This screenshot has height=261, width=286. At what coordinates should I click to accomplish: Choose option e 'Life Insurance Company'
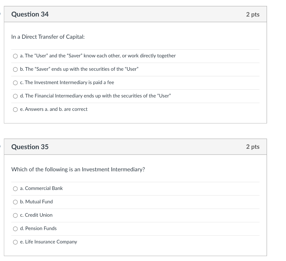[15, 242]
